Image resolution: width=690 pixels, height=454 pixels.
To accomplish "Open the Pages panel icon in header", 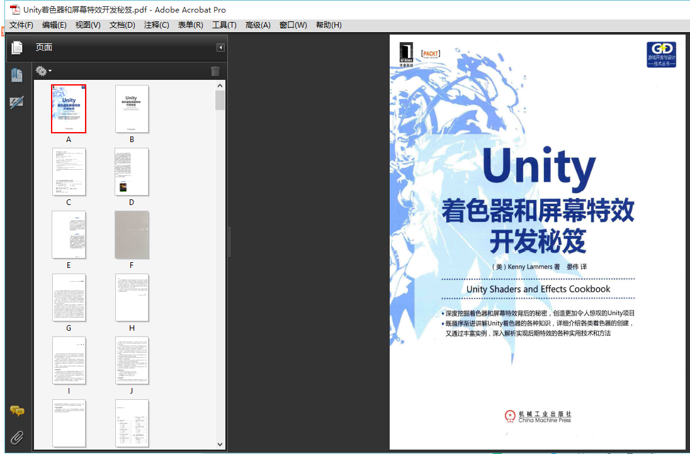I will click(x=17, y=47).
